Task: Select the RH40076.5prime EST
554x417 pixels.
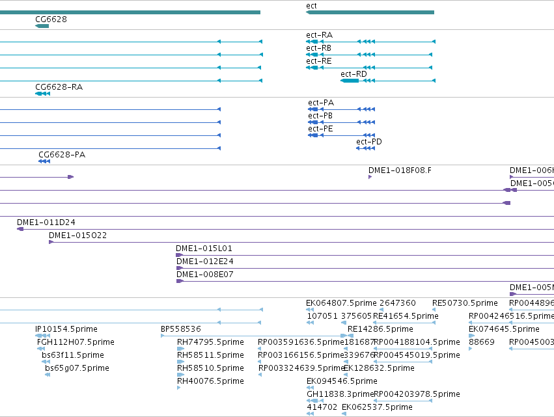Action: [x=179, y=388]
